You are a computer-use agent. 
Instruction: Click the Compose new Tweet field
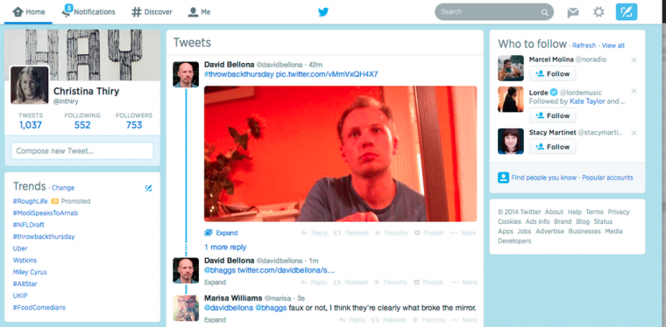pos(82,150)
